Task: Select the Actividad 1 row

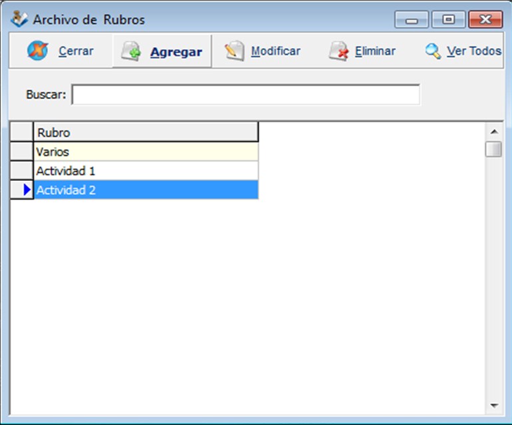Action: pyautogui.click(x=146, y=171)
